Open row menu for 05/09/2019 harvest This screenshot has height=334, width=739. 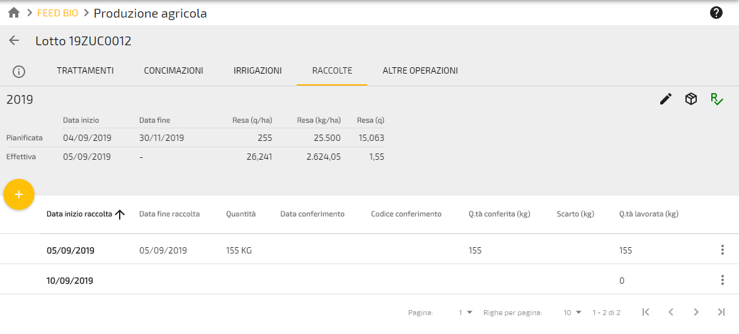tap(722, 250)
